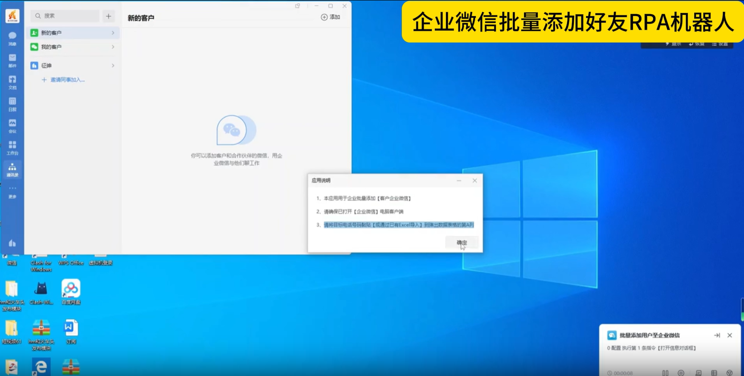Focus the 搜索 search box

(65, 16)
